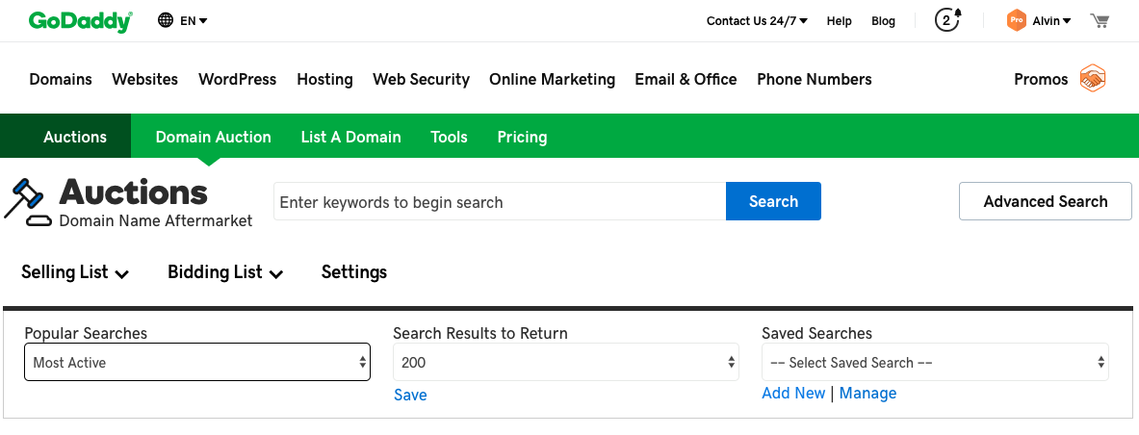Screen dimensions: 1139x435
Task: Open the Saved Searches dropdown
Action: tap(935, 363)
